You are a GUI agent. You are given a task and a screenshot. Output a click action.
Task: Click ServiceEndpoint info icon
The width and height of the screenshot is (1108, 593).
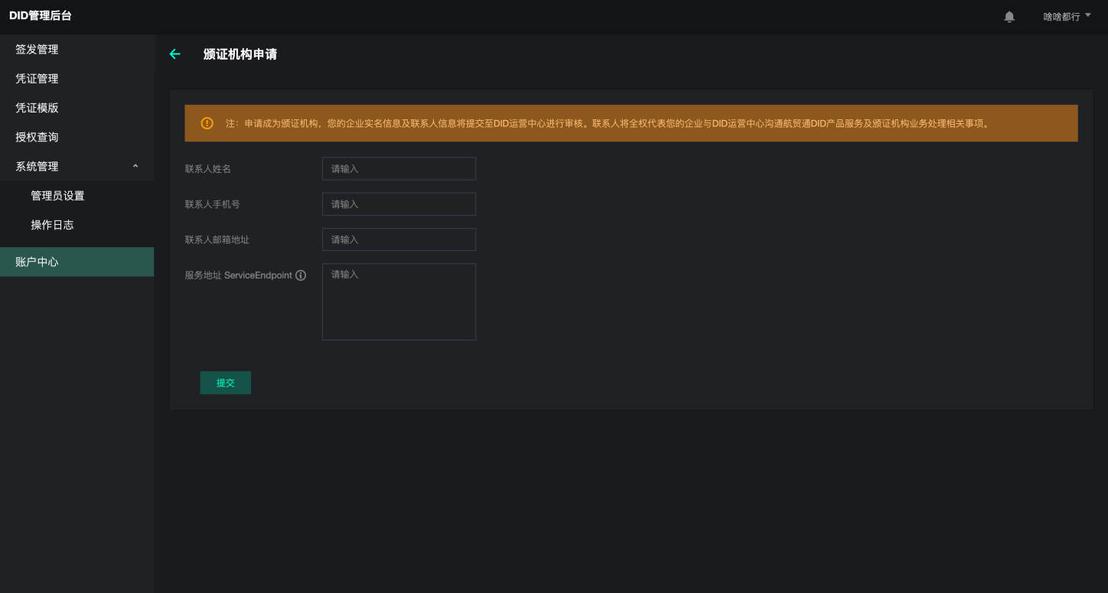[301, 275]
